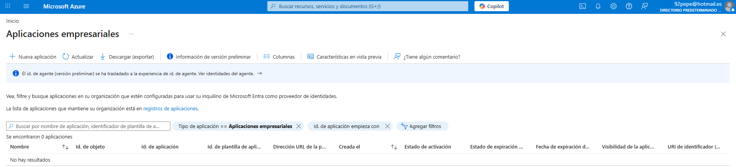
Task: Click the banner info icon
Action: [x=16, y=73]
